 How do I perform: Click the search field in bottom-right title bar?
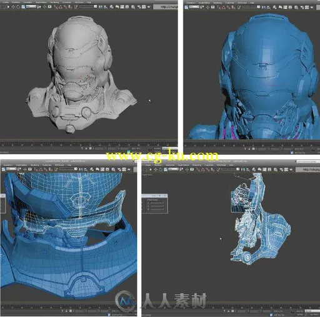307,161
